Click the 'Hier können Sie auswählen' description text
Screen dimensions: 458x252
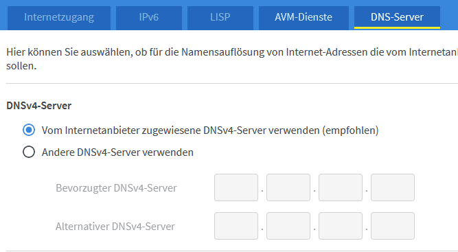click(232, 58)
